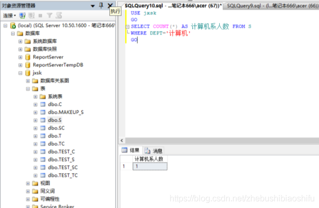Place cursor after the final GO line

[138, 40]
